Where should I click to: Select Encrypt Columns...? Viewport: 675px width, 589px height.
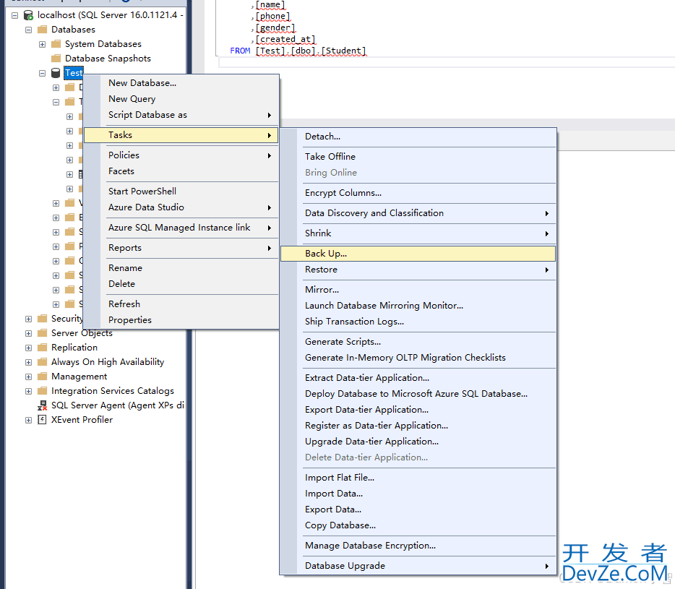pyautogui.click(x=418, y=193)
